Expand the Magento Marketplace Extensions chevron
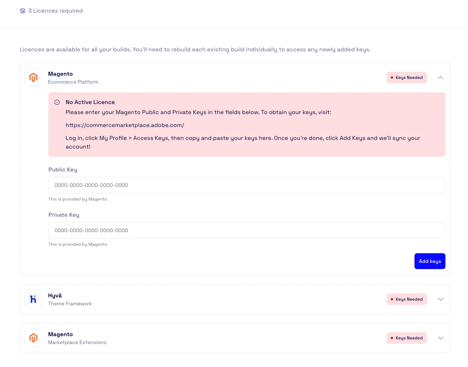This screenshot has height=367, width=468. [441, 338]
